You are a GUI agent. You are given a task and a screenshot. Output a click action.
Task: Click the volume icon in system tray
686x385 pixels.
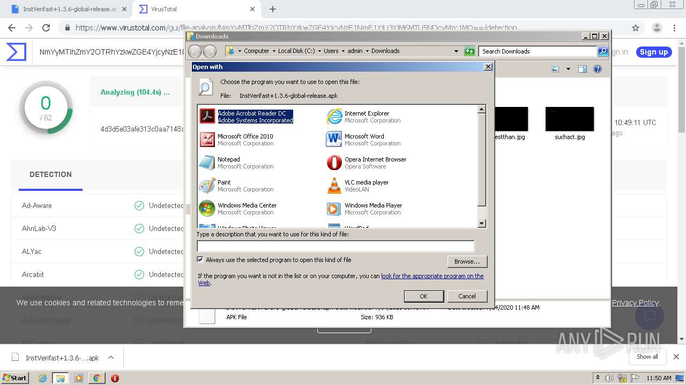pyautogui.click(x=609, y=378)
